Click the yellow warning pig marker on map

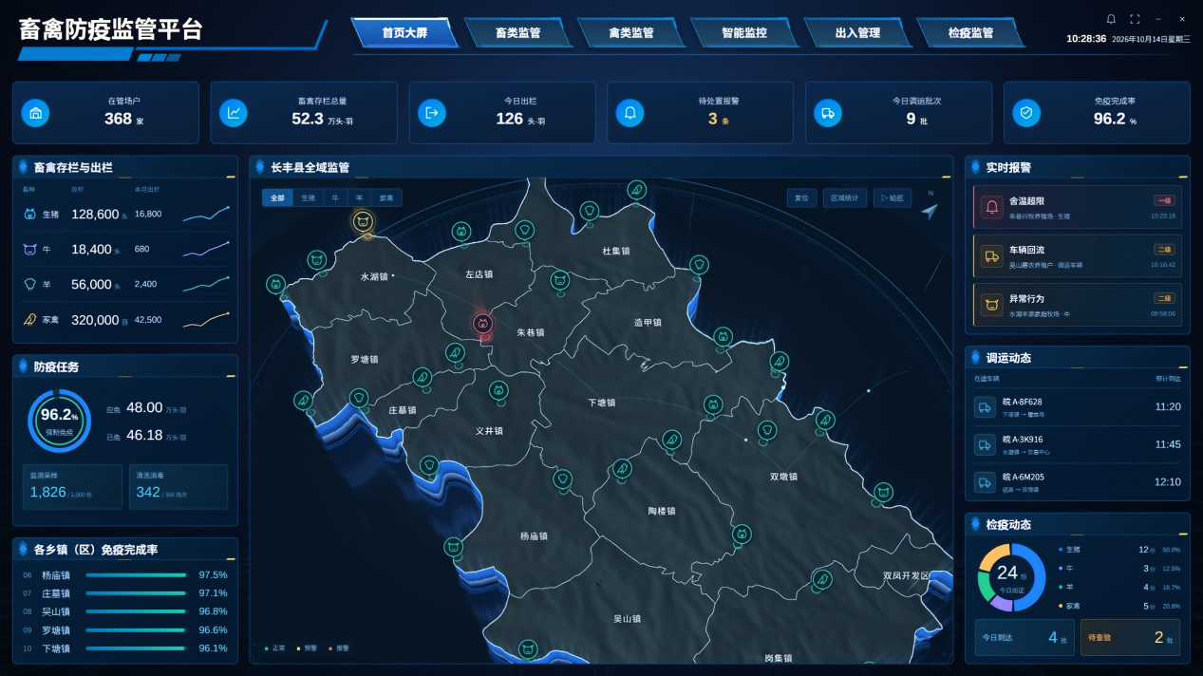pos(362,222)
